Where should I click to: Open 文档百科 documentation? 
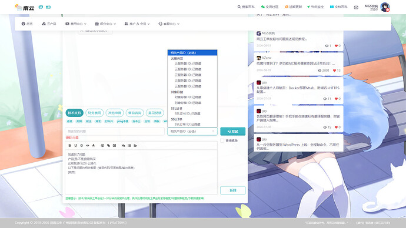pyautogui.click(x=338, y=7)
